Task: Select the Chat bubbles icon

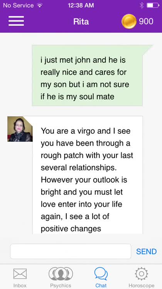Action: pos(101,274)
